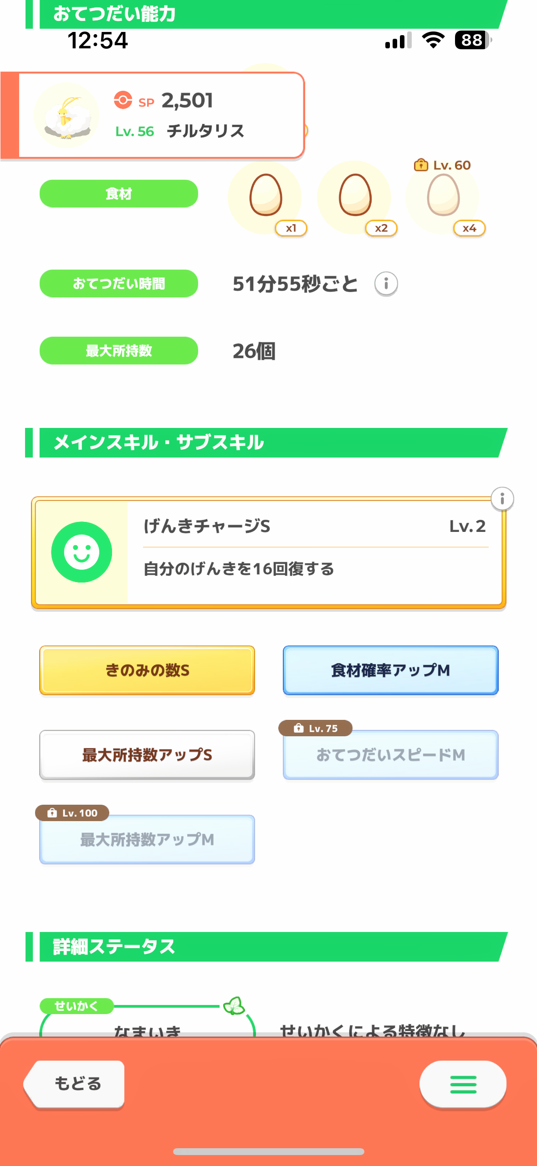Tap the おてつだい時間 green label
Image resolution: width=537 pixels, height=1166 pixels.
119,284
